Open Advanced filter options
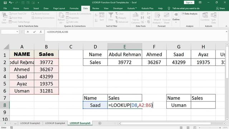Viewport: 229px width, 129px height. click(x=122, y=22)
